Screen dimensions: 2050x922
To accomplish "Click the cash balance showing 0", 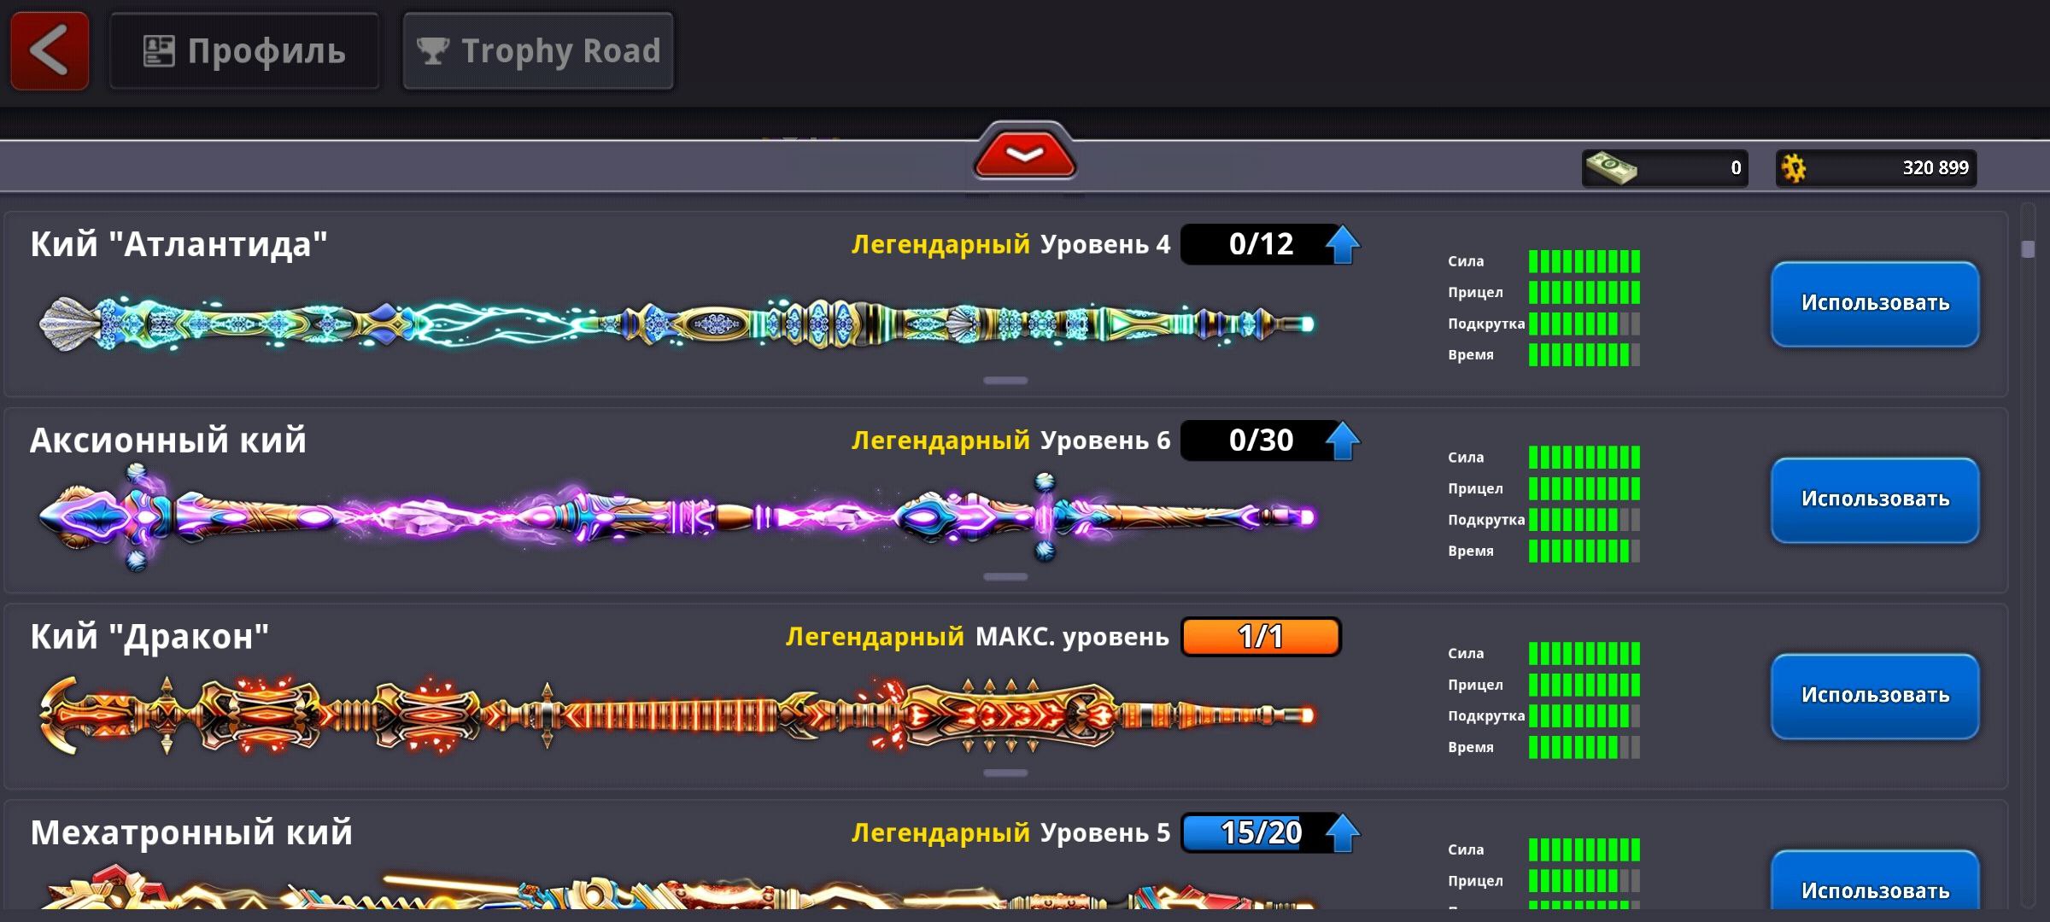I will (x=1665, y=168).
